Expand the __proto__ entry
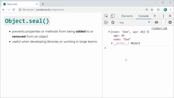The image size is (174, 98). click(x=112, y=43)
